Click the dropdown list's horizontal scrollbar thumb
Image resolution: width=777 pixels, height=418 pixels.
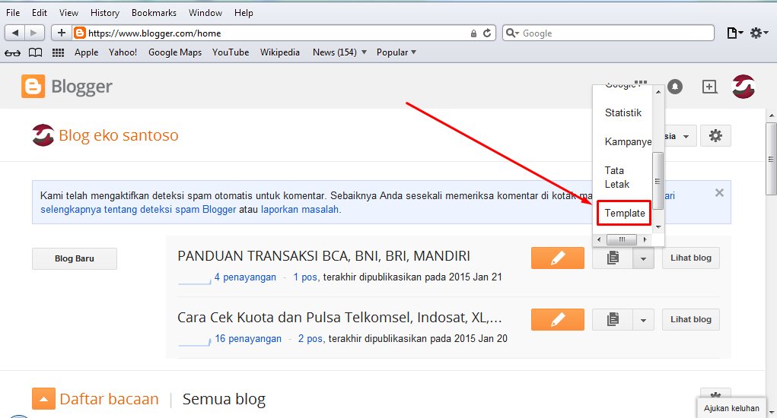(622, 239)
